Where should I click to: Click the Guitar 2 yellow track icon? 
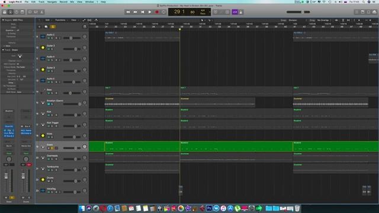43,47
